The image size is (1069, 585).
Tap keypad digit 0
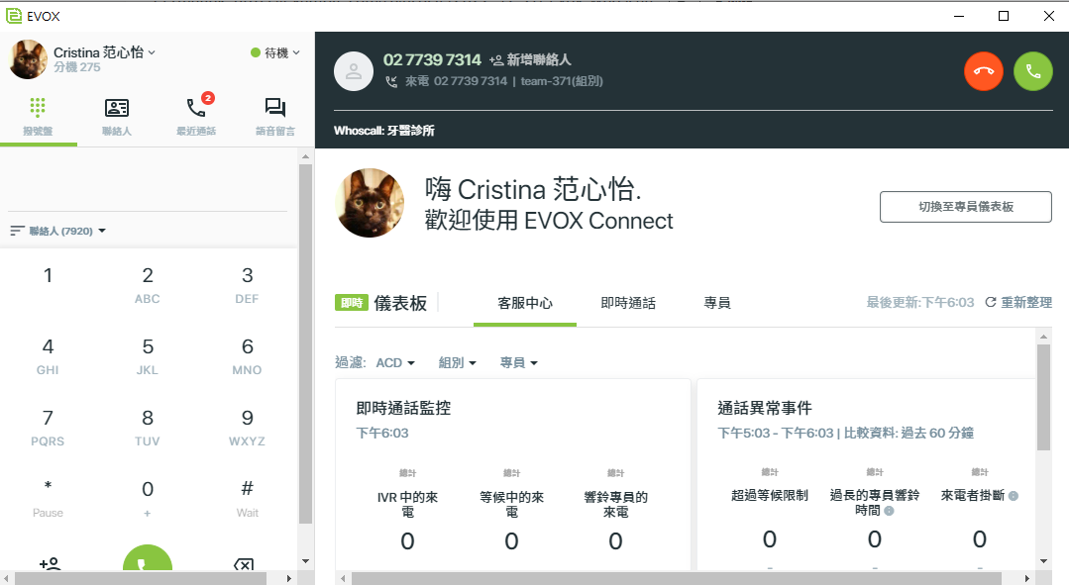click(148, 499)
